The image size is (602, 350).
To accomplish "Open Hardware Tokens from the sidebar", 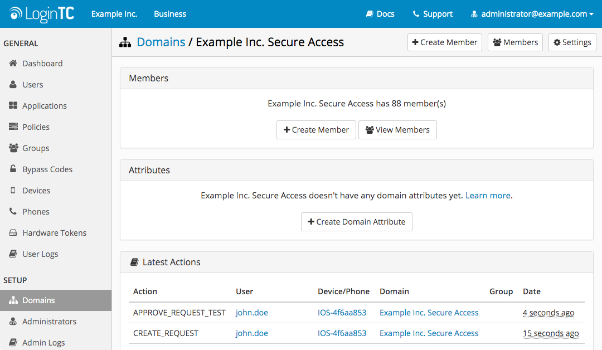I will coord(54,232).
